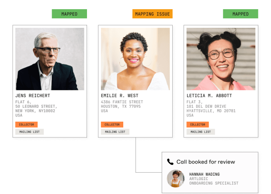This screenshot has height=194, width=271.
Task: Select Collector tag on Emilie West's card
Action: click(112, 125)
